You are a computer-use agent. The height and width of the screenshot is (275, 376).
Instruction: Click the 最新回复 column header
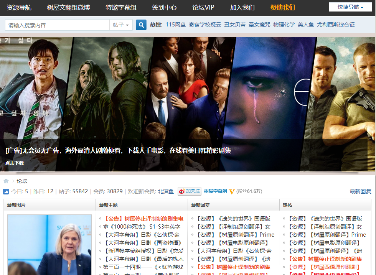[x=200, y=205]
